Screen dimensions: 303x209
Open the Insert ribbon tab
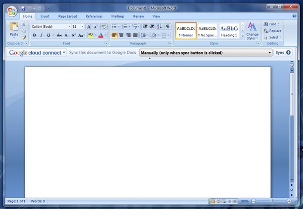(45, 16)
